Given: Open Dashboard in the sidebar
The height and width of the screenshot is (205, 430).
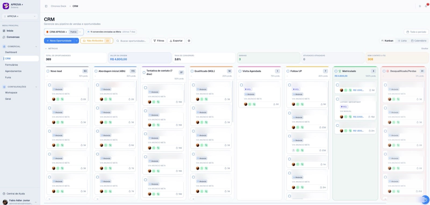Looking at the screenshot, I should (11, 52).
